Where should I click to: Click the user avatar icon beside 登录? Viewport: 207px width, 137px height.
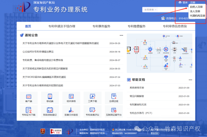tap(180, 3)
